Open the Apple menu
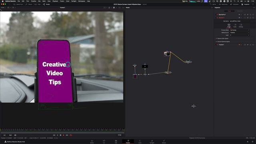 tap(2, 1)
